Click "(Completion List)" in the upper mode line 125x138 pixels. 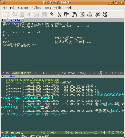(x=72, y=73)
